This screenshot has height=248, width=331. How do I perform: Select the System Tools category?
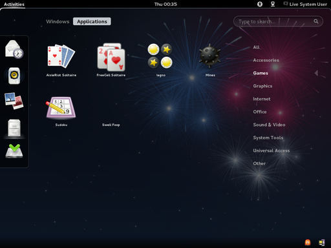[268, 138]
